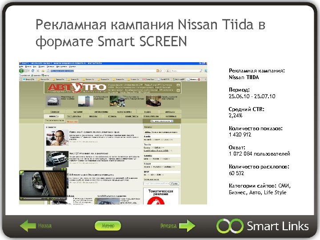
Task: Click the browser's green back button
Action: (x=21, y=71)
